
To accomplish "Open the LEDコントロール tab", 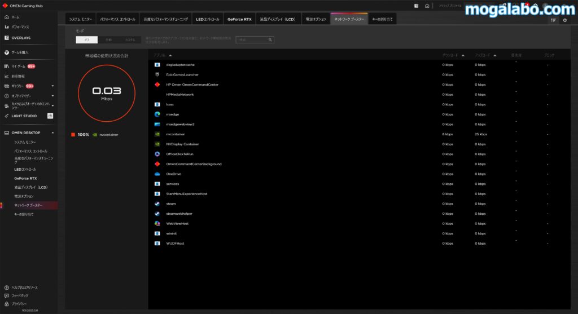I will click(208, 19).
